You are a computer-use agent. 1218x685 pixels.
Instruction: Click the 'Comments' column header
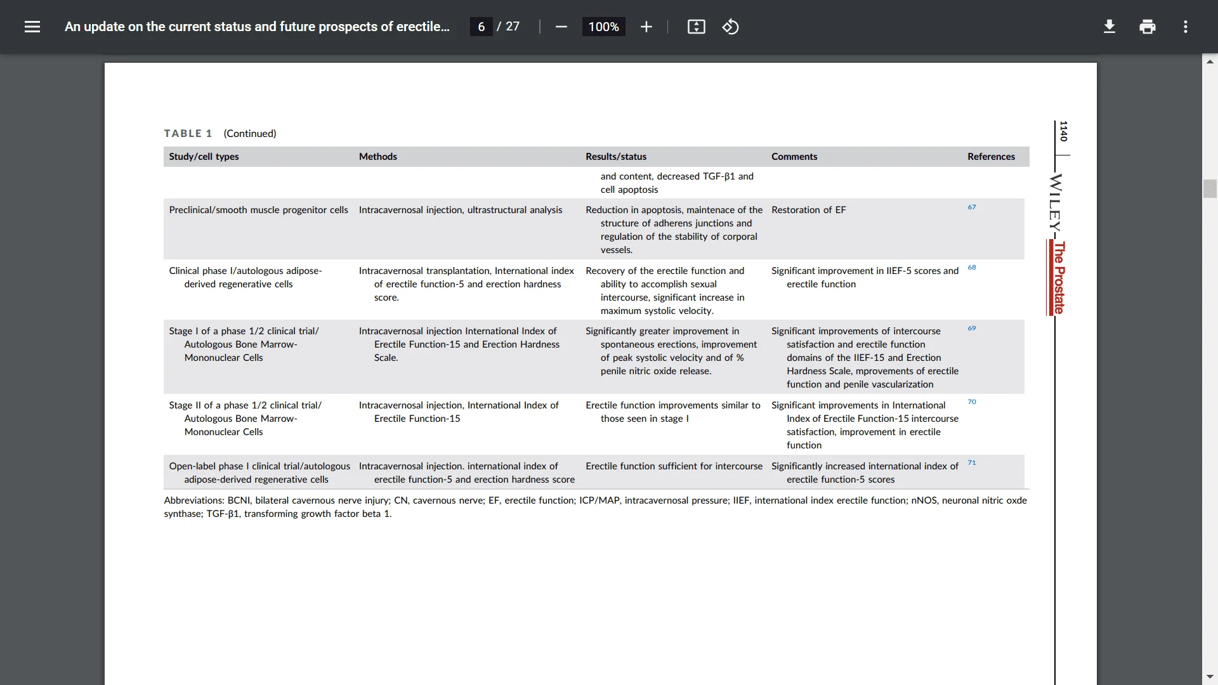pos(794,157)
